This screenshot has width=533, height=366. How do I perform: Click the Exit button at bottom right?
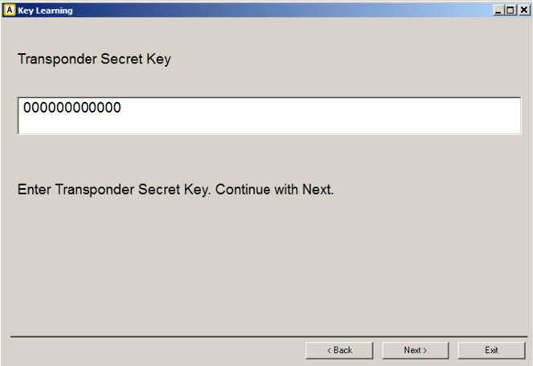tap(491, 351)
